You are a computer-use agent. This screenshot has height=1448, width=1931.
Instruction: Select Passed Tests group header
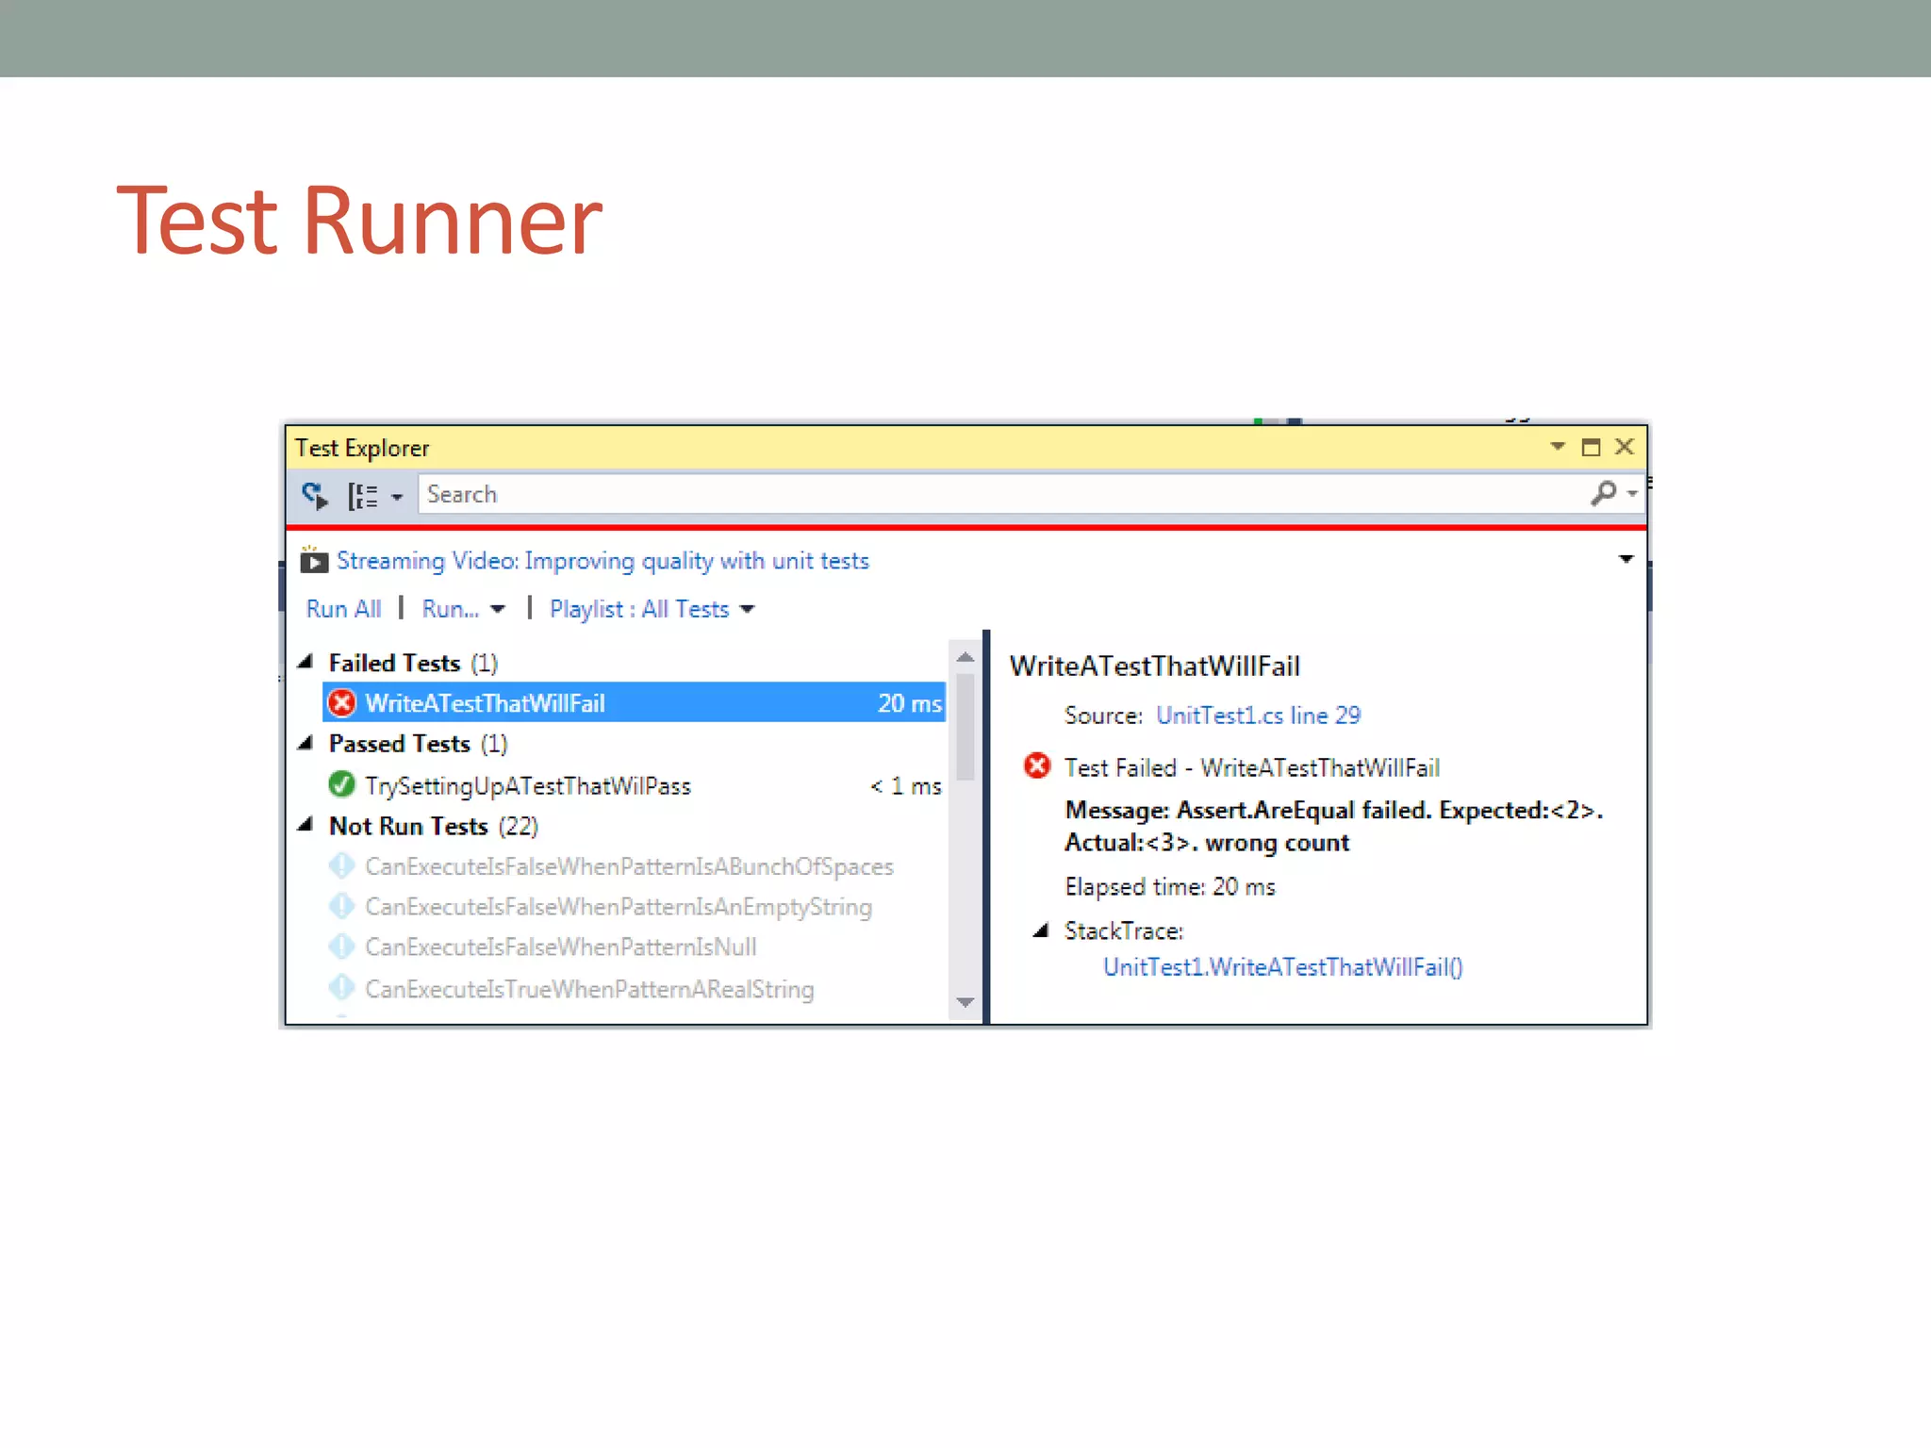[418, 744]
